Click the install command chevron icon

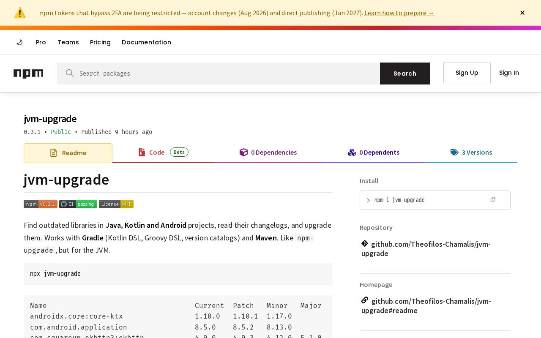point(368,200)
